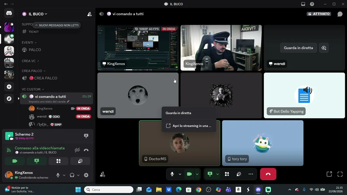Open connection info signal icon
This screenshot has width=347, height=195.
pos(9,150)
